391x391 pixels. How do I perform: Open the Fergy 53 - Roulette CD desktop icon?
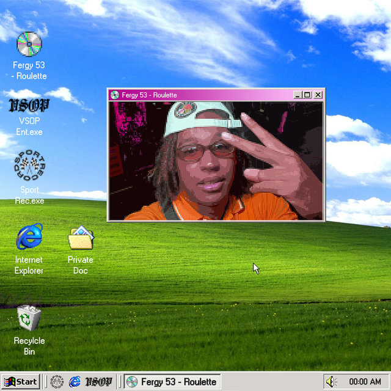(29, 44)
